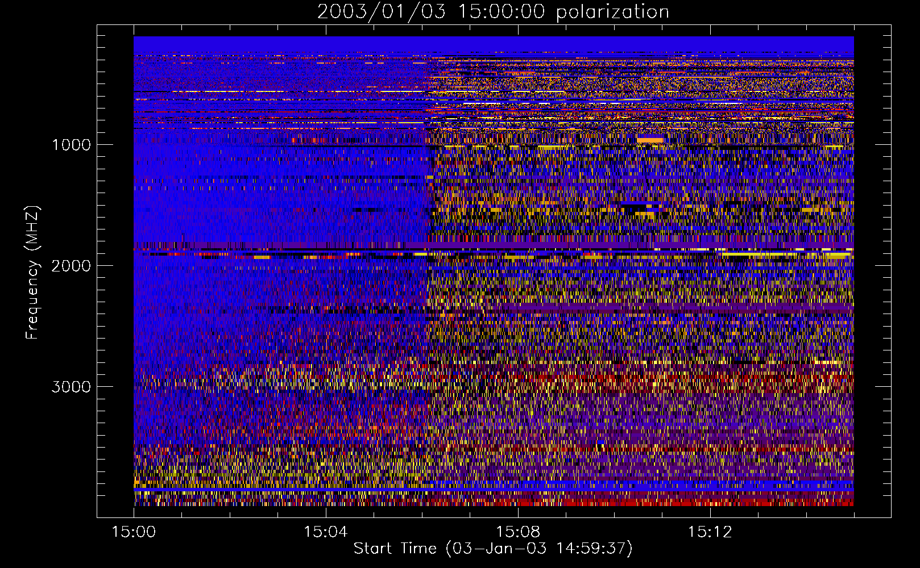Click the 15:04 time tick label

(326, 532)
